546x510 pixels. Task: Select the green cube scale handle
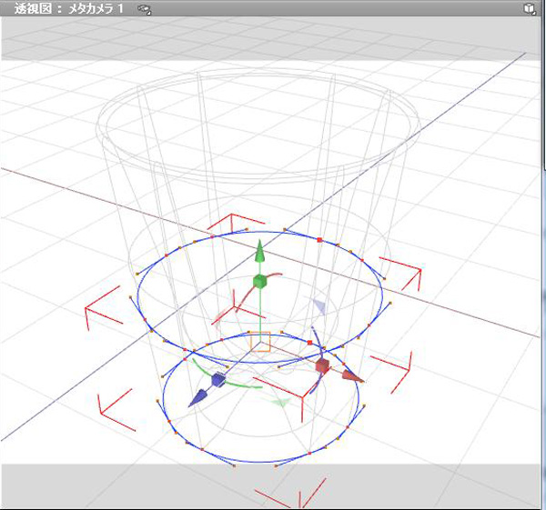pyautogui.click(x=259, y=281)
